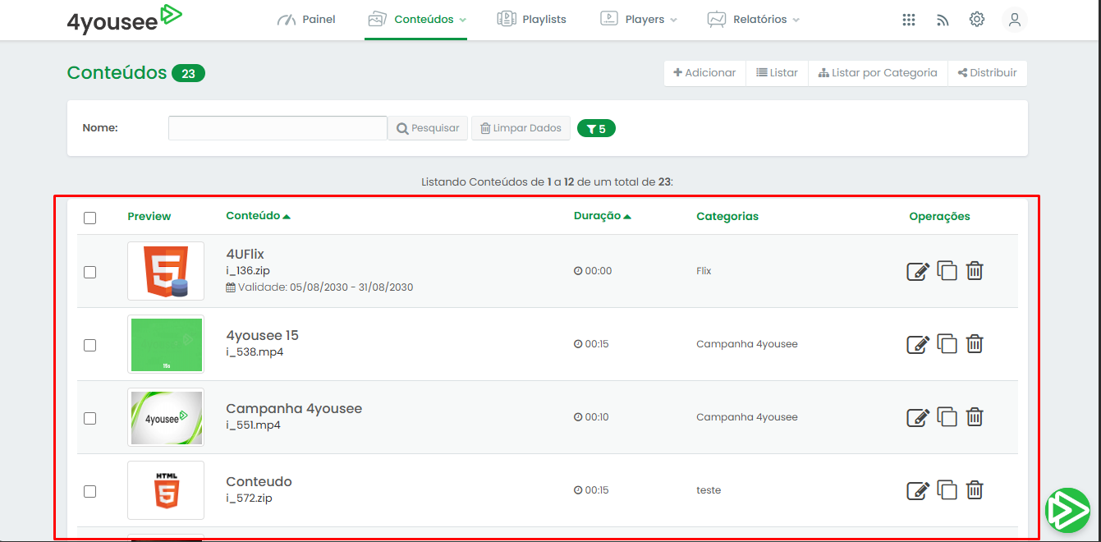The height and width of the screenshot is (542, 1101).
Task: Edit the 4UFlix content
Action: 918,271
